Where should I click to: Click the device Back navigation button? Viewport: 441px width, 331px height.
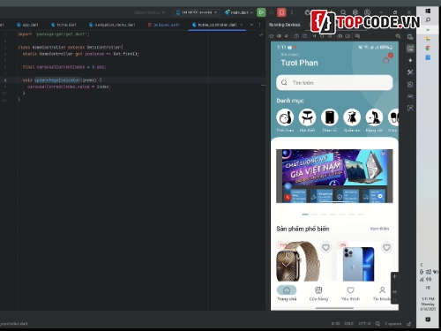pyautogui.click(x=314, y=36)
